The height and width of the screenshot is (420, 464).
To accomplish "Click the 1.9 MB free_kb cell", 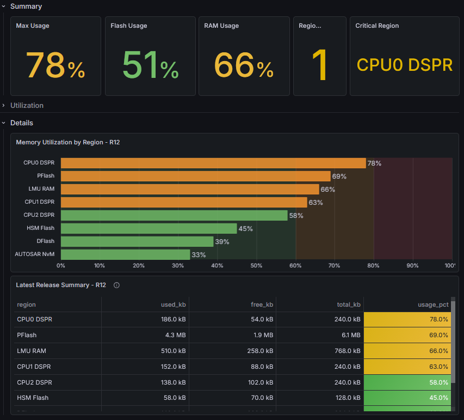I will pos(233,335).
